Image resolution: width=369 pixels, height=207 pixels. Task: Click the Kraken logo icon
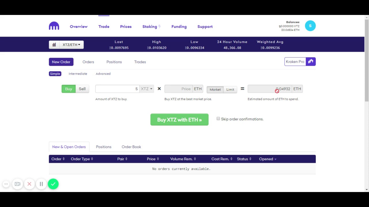point(54,26)
